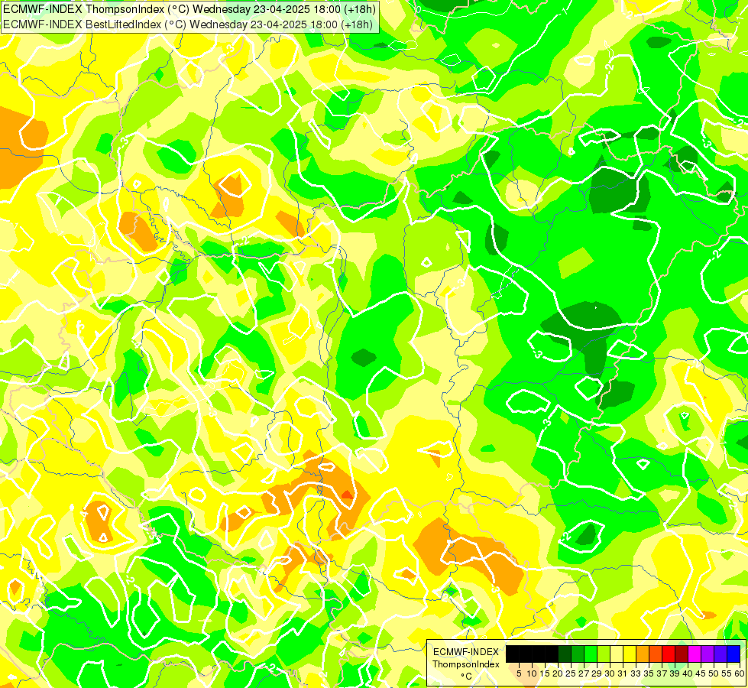Select the medium green 25–27 legend swatch

[x=578, y=654]
